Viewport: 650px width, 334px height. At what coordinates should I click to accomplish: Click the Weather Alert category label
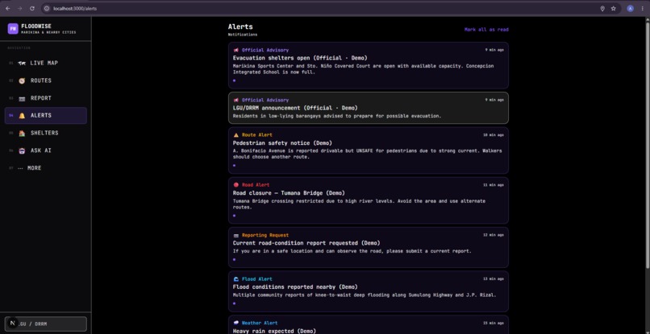(x=260, y=323)
